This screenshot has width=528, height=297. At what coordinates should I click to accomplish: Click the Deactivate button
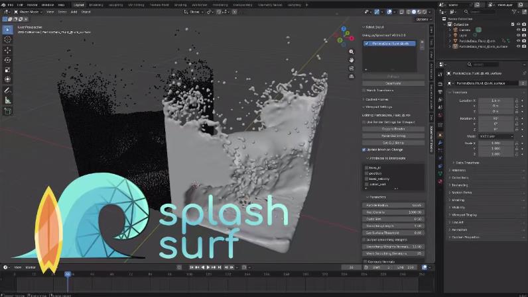[393, 83]
